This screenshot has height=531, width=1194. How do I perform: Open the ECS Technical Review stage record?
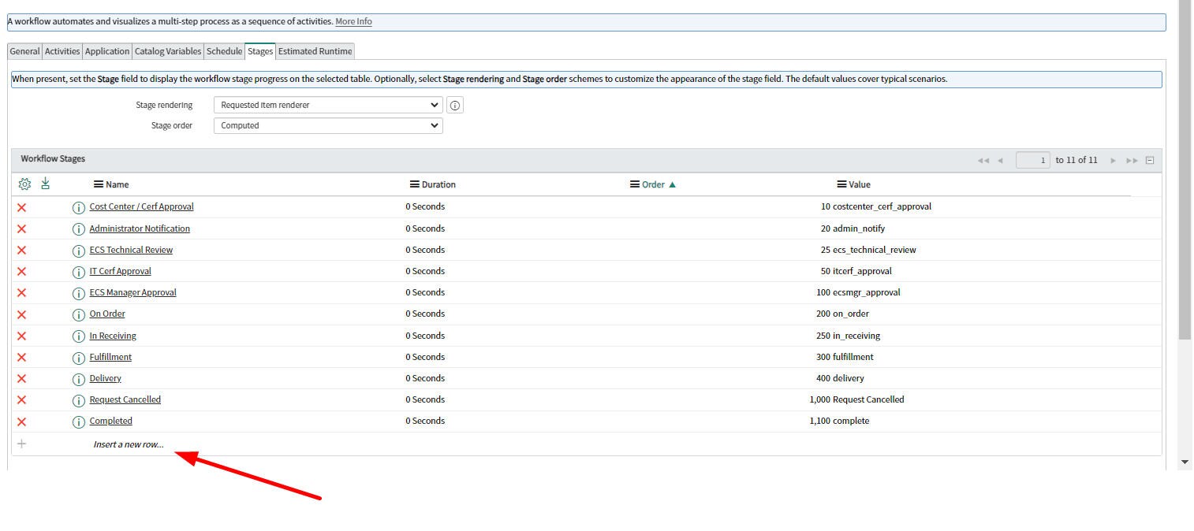pos(131,250)
